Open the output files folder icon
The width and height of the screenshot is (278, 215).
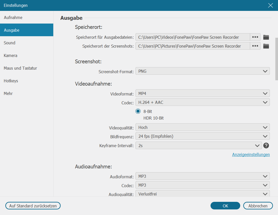[266, 37]
